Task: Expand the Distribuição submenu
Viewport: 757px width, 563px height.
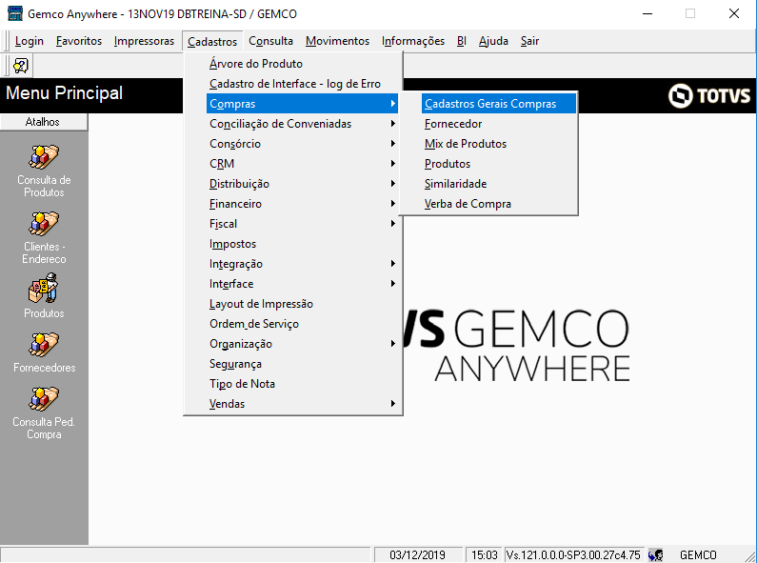Action: [x=292, y=184]
